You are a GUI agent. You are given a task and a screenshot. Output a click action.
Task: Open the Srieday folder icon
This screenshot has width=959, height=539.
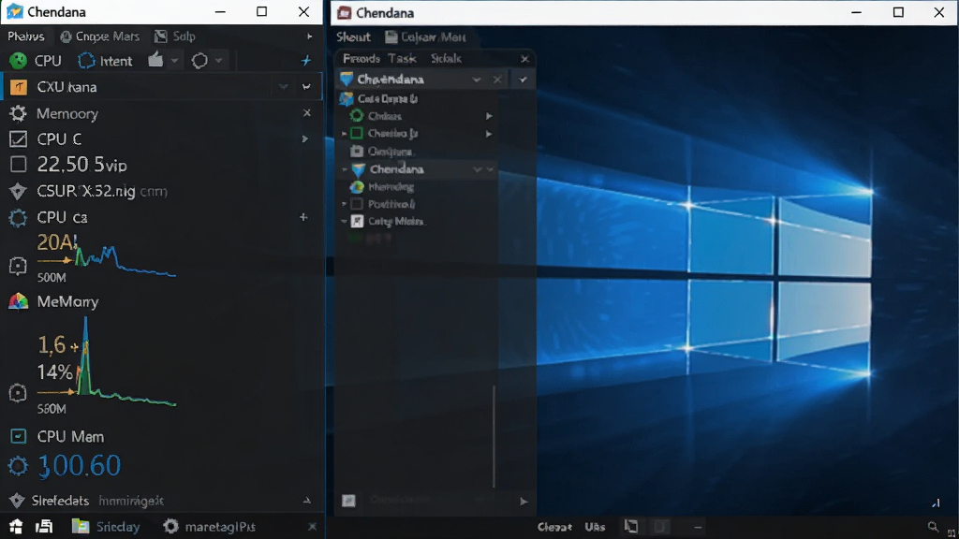81,526
